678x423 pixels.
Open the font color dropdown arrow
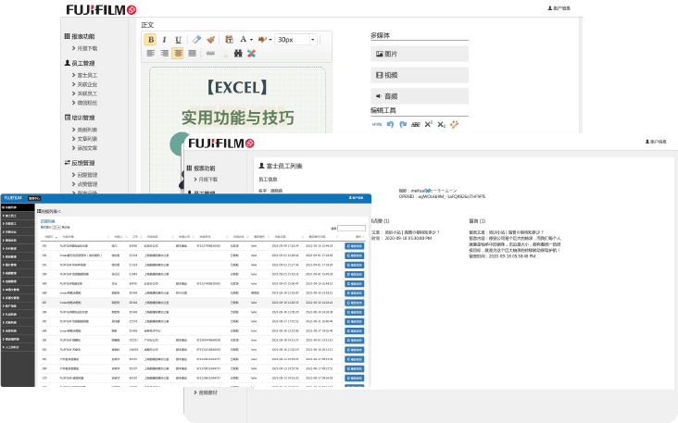tap(252, 40)
